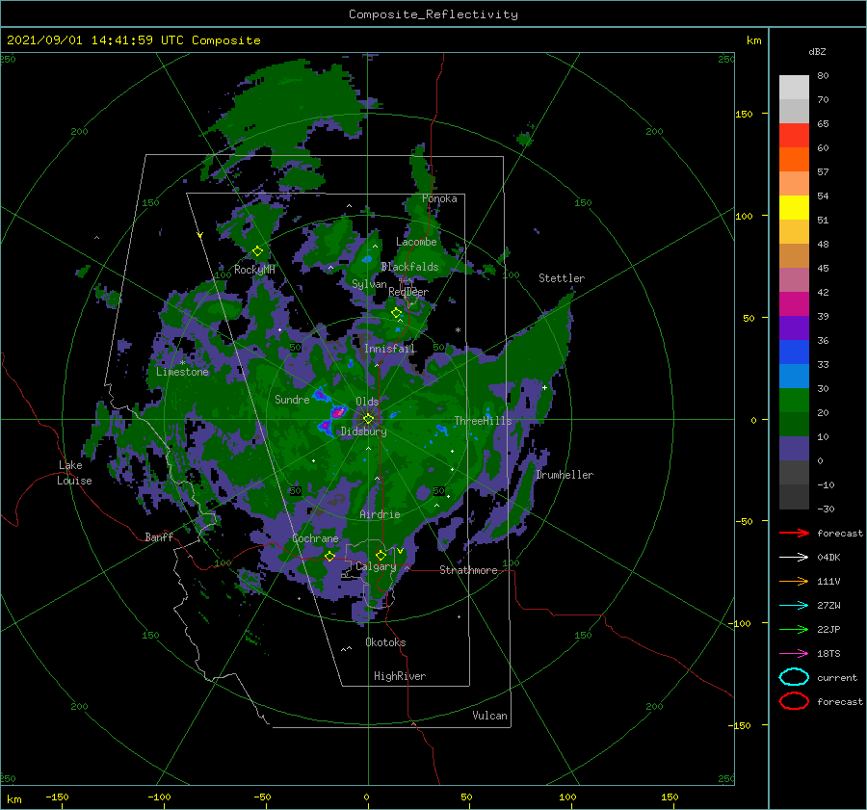
Task: Click the cyan current ellipse icon
Action: point(794,677)
